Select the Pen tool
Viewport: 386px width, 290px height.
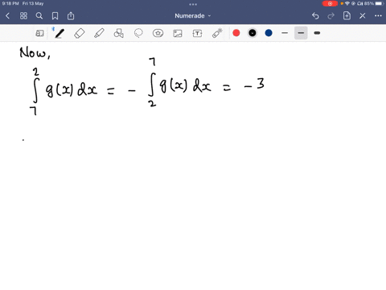[x=60, y=33]
